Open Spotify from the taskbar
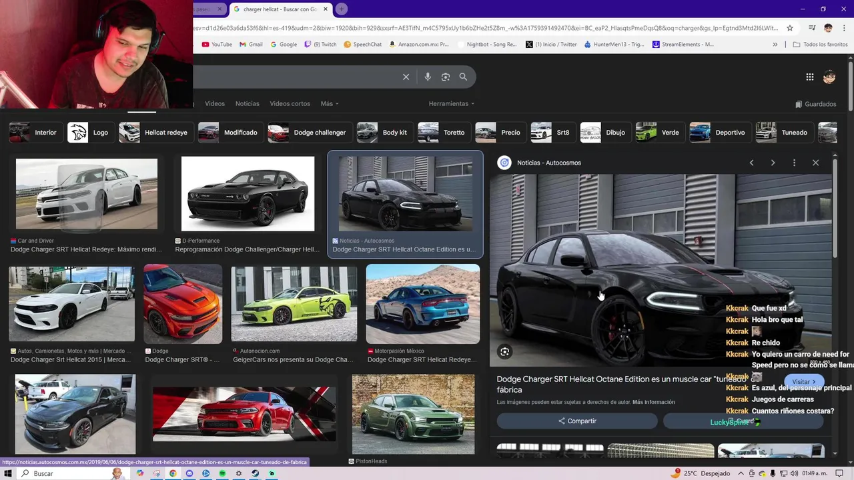 223,473
